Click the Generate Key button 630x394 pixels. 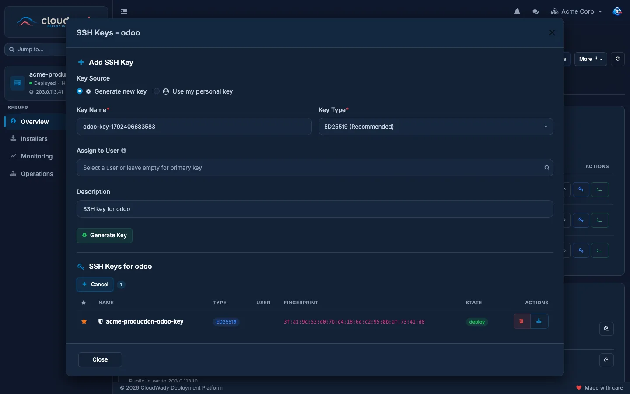[x=105, y=236]
